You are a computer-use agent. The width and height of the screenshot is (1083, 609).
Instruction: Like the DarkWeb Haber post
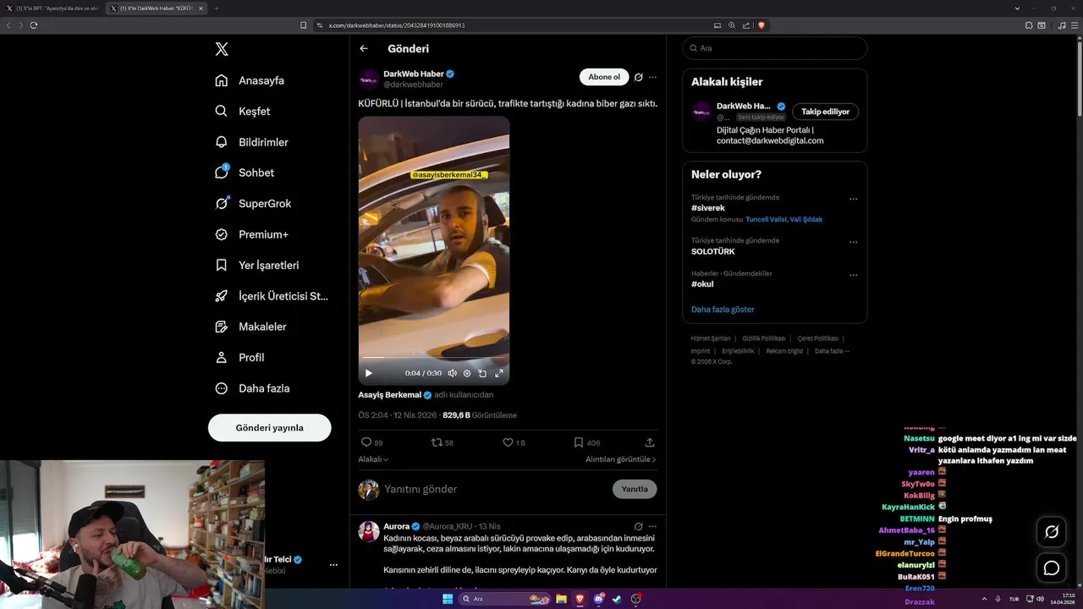[514, 442]
